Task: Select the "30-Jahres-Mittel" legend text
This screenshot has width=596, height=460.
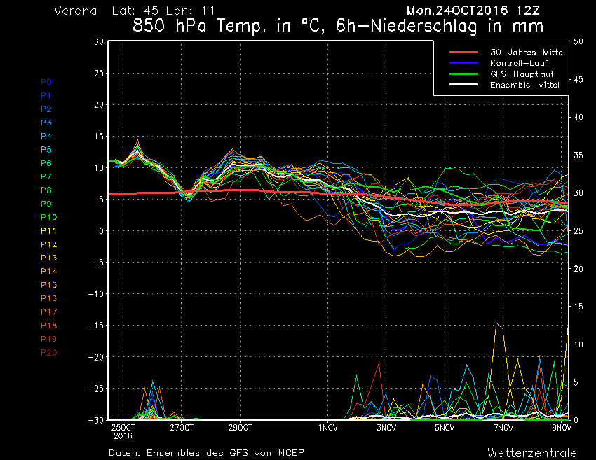Action: 527,53
